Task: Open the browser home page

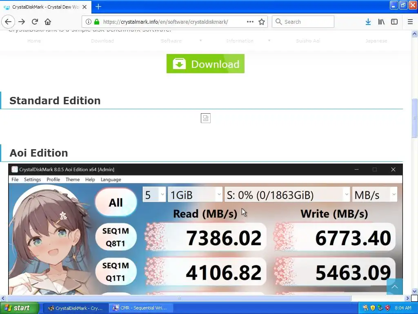Action: click(x=48, y=22)
